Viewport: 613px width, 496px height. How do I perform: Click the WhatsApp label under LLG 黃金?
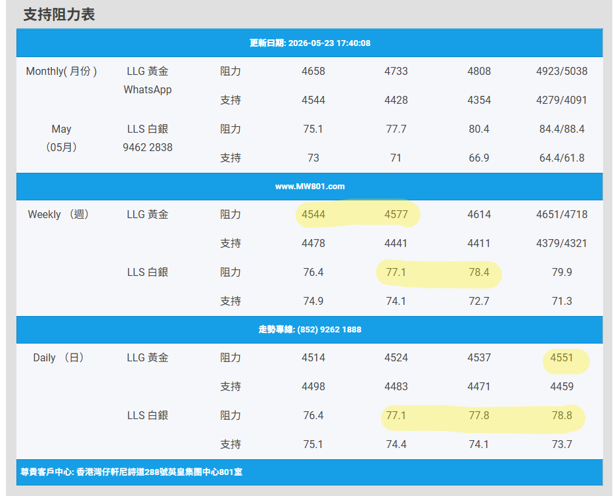point(147,89)
